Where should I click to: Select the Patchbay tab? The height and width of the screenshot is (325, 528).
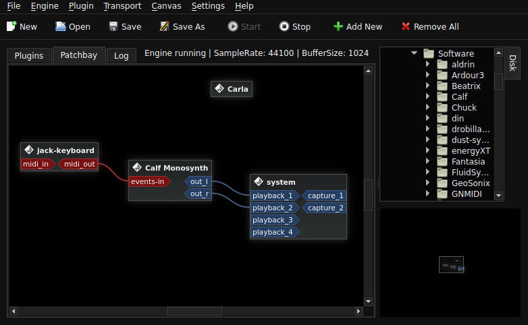click(79, 55)
